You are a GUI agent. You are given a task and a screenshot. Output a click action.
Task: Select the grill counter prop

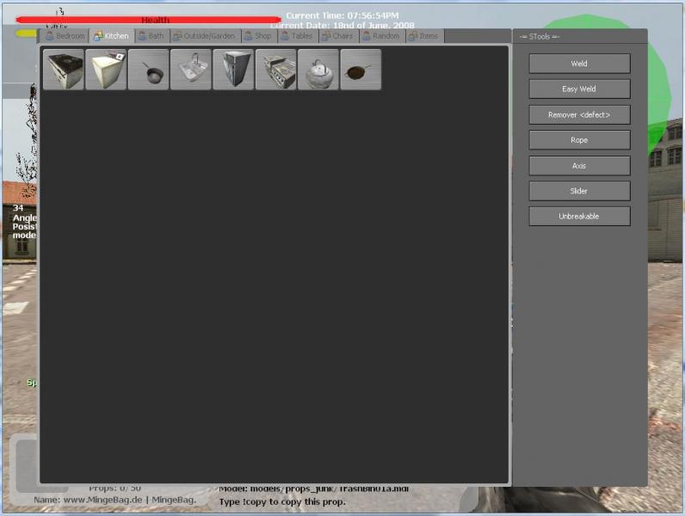point(276,70)
